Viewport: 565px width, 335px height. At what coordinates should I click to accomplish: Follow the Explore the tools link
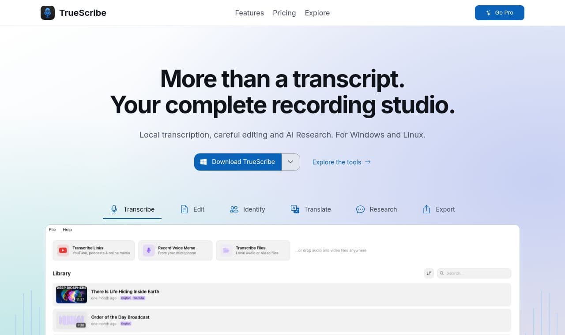pyautogui.click(x=342, y=162)
